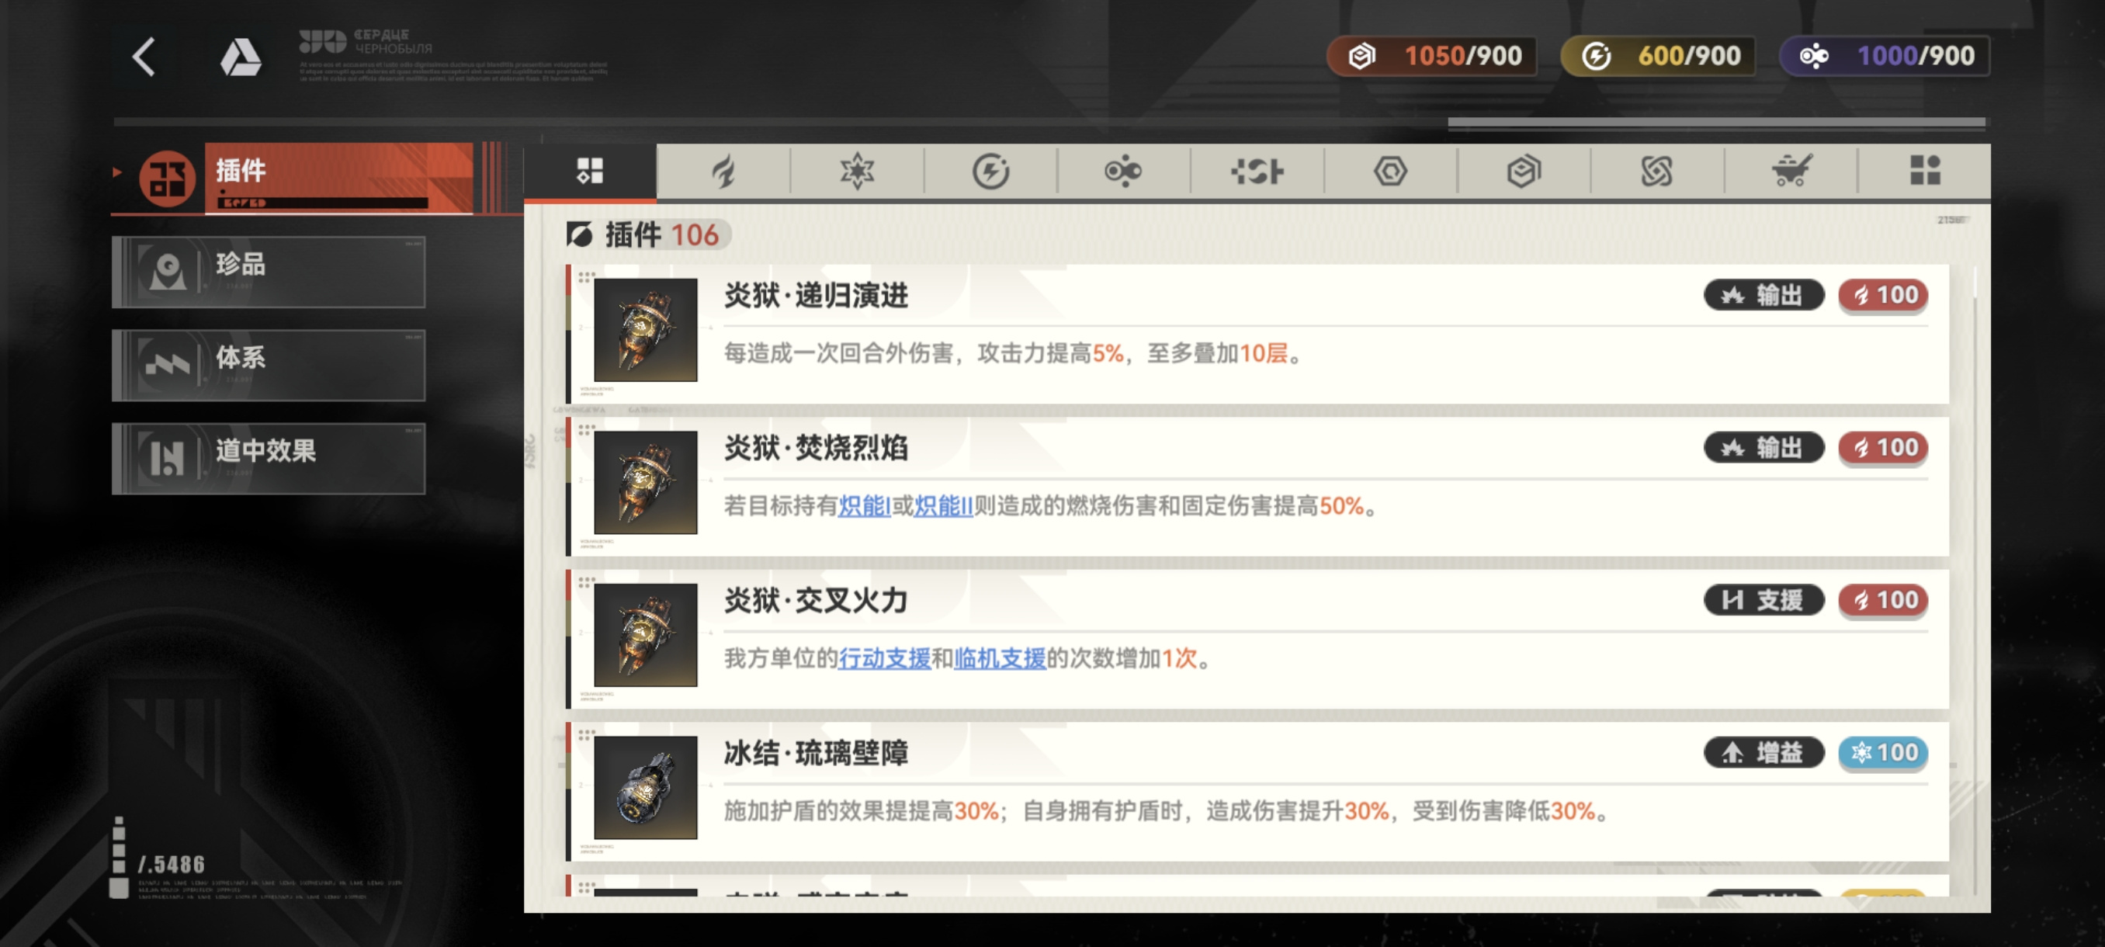The height and width of the screenshot is (947, 2105).
Task: Click the 增益 tag on 冰结·琉璃壁障
Action: click(x=1763, y=752)
